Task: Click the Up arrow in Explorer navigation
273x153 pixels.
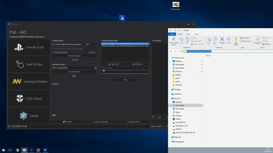Action: pos(181,51)
